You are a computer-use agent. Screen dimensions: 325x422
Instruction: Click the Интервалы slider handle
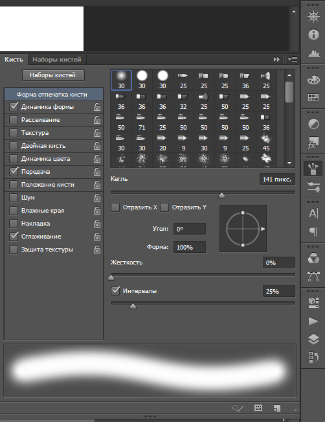pyautogui.click(x=133, y=306)
